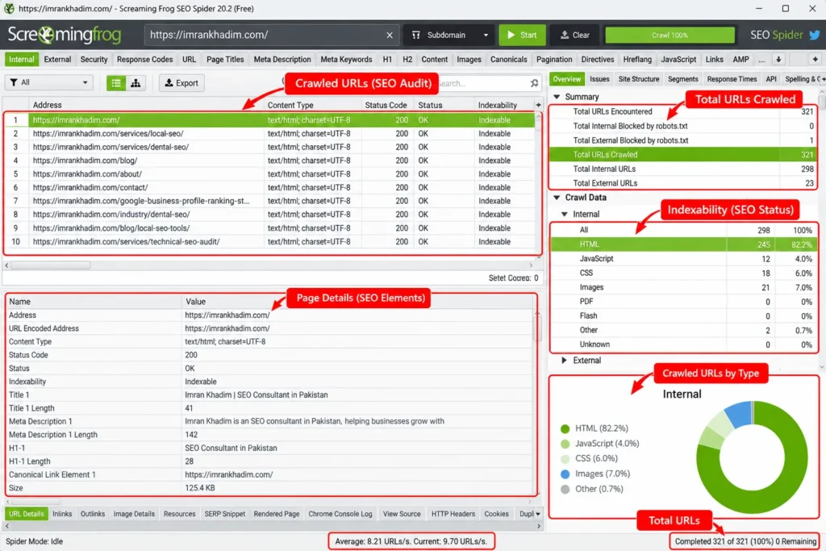Viewport: 826px width, 551px height.
Task: Switch to tree structure view icon
Action: coord(136,83)
